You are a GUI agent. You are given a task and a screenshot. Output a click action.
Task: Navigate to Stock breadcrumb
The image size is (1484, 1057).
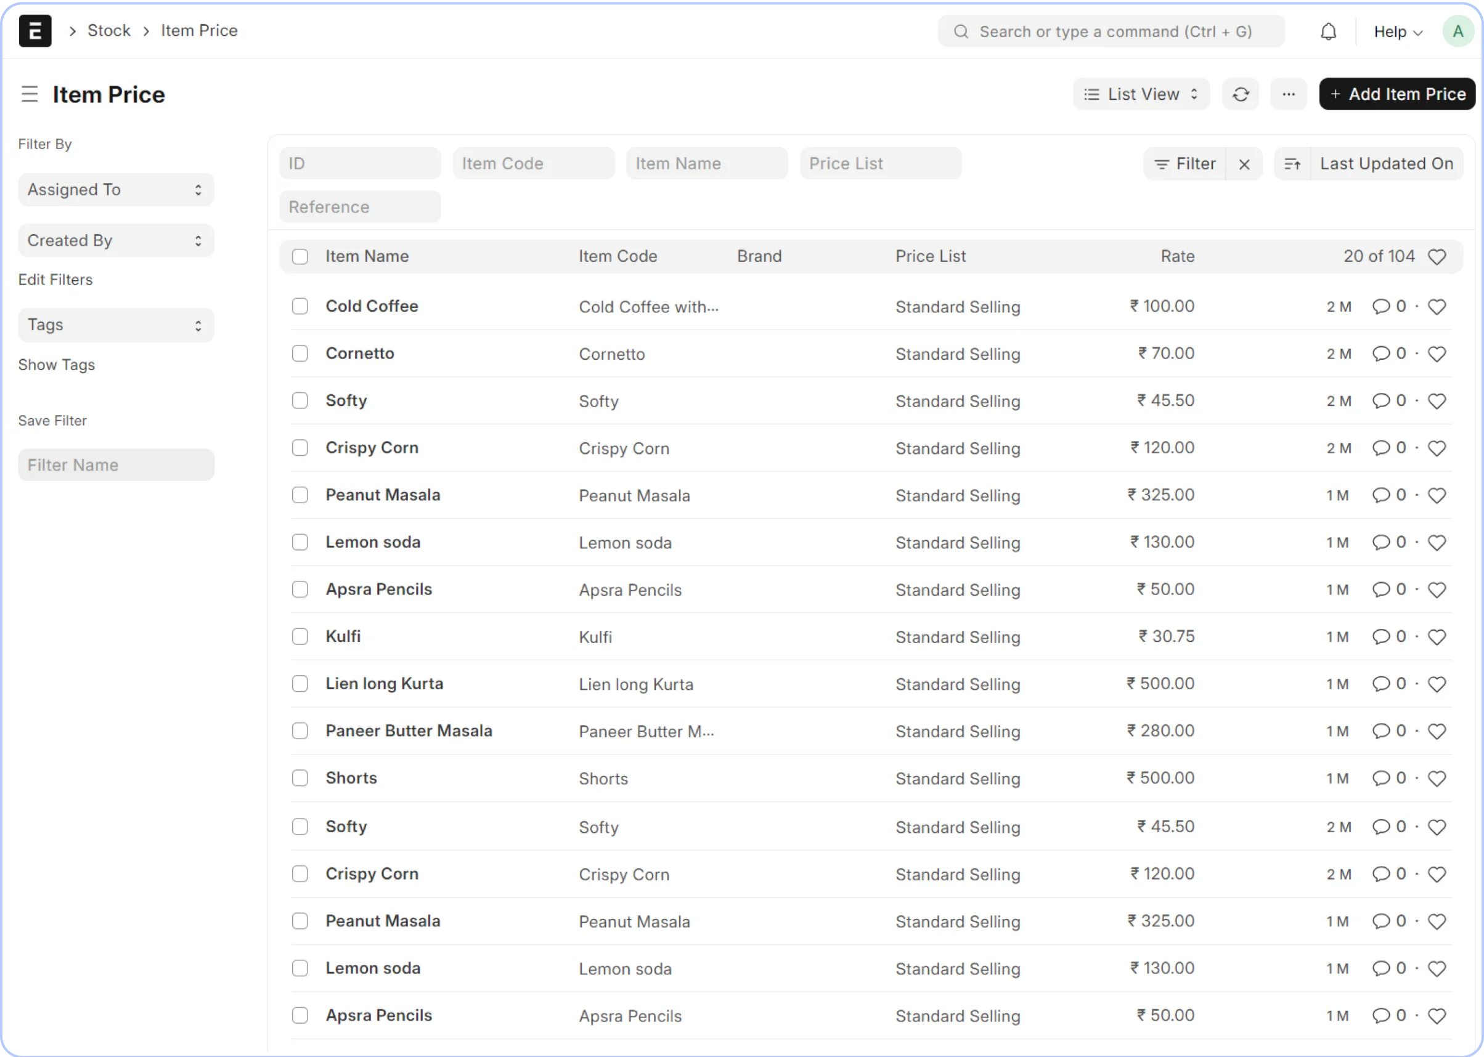pyautogui.click(x=108, y=31)
